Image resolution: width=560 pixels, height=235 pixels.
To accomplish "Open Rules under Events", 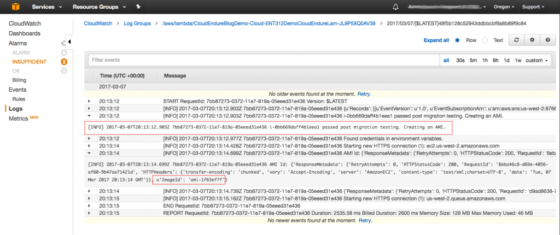I will (x=19, y=99).
